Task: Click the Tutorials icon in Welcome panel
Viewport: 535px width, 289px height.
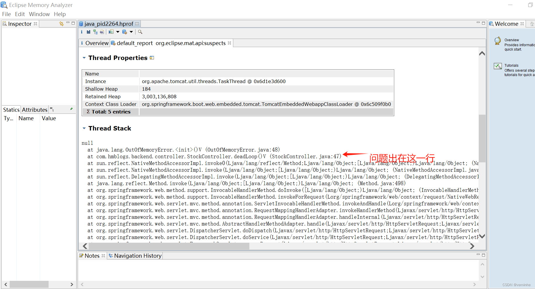Action: pyautogui.click(x=498, y=66)
